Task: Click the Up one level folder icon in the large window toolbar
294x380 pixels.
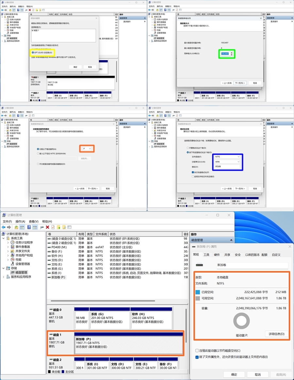Action: [16, 227]
